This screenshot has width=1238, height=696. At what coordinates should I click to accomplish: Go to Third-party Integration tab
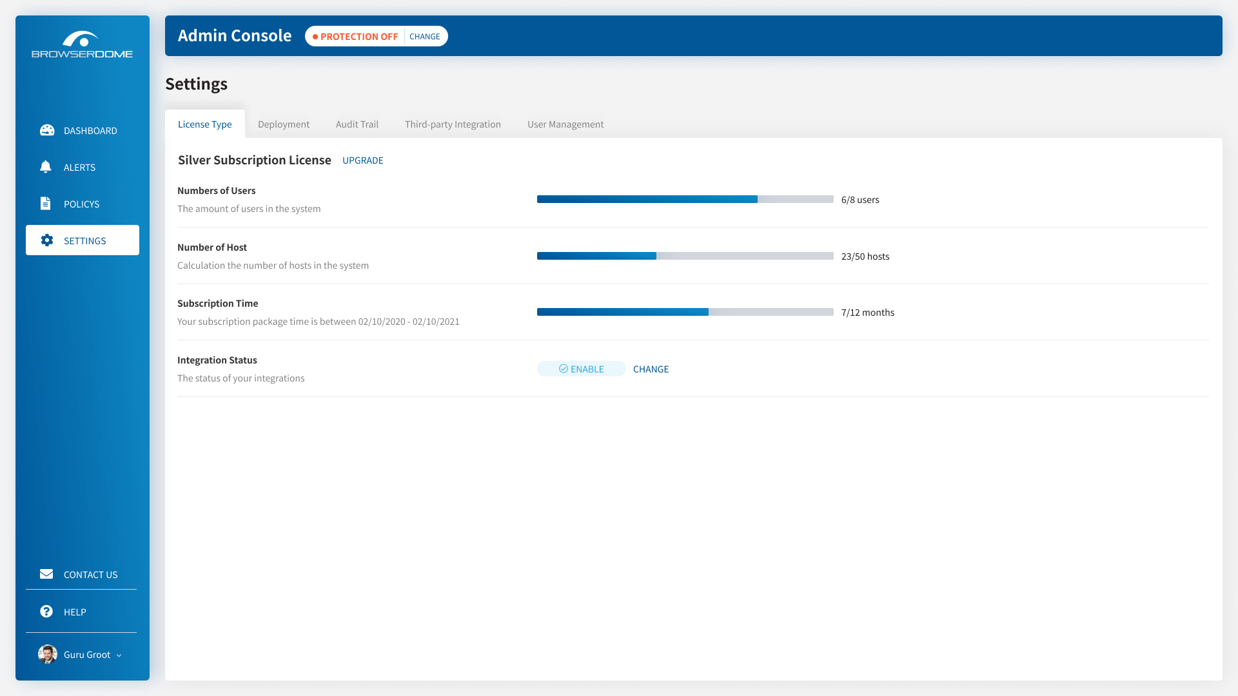453,124
